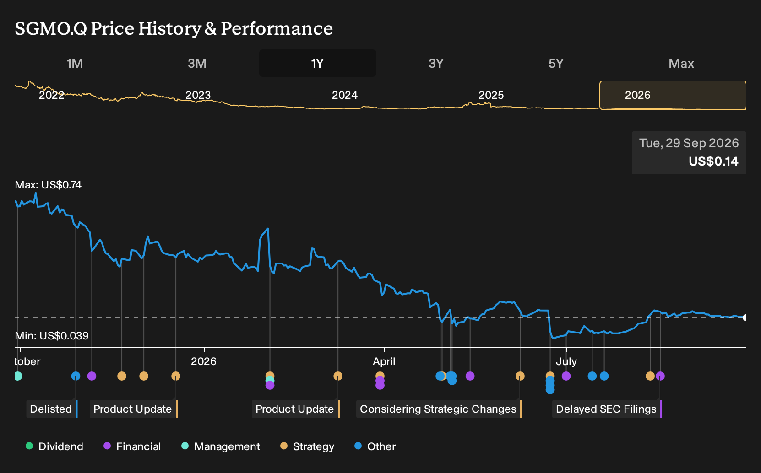This screenshot has width=761, height=473.
Task: Click the Max: US$0.74 label
Action: coord(48,185)
